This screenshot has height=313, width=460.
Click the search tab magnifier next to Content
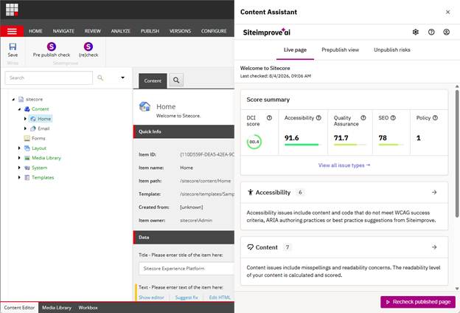pos(176,80)
